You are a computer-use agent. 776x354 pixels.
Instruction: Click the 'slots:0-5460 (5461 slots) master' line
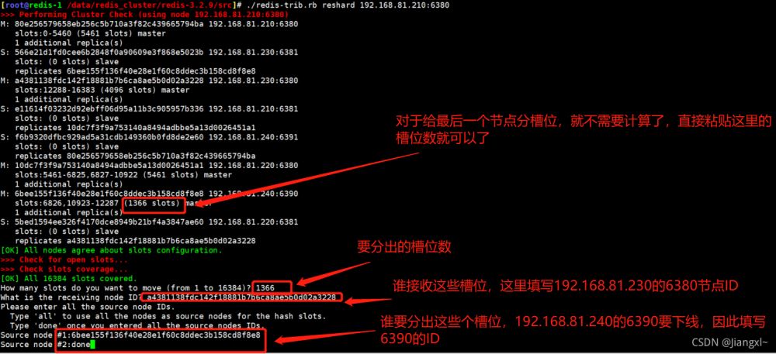pyautogui.click(x=91, y=33)
